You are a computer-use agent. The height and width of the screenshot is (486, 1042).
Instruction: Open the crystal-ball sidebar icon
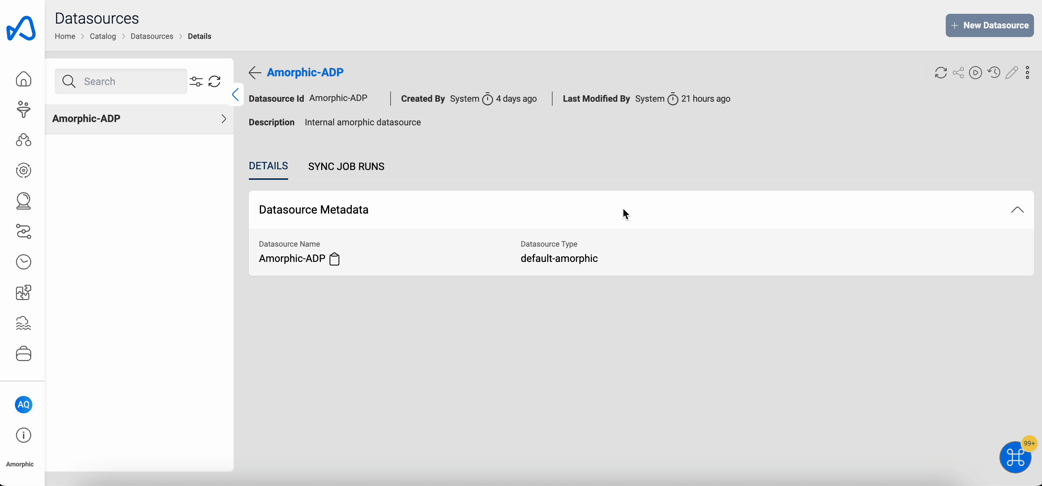(24, 201)
